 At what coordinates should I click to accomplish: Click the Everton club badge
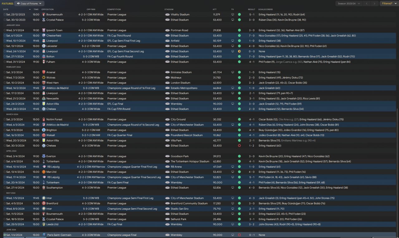44,156
